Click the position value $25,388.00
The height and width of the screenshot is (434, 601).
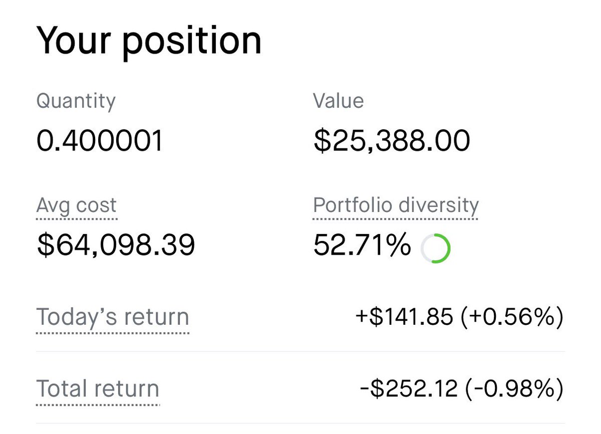[x=392, y=141]
